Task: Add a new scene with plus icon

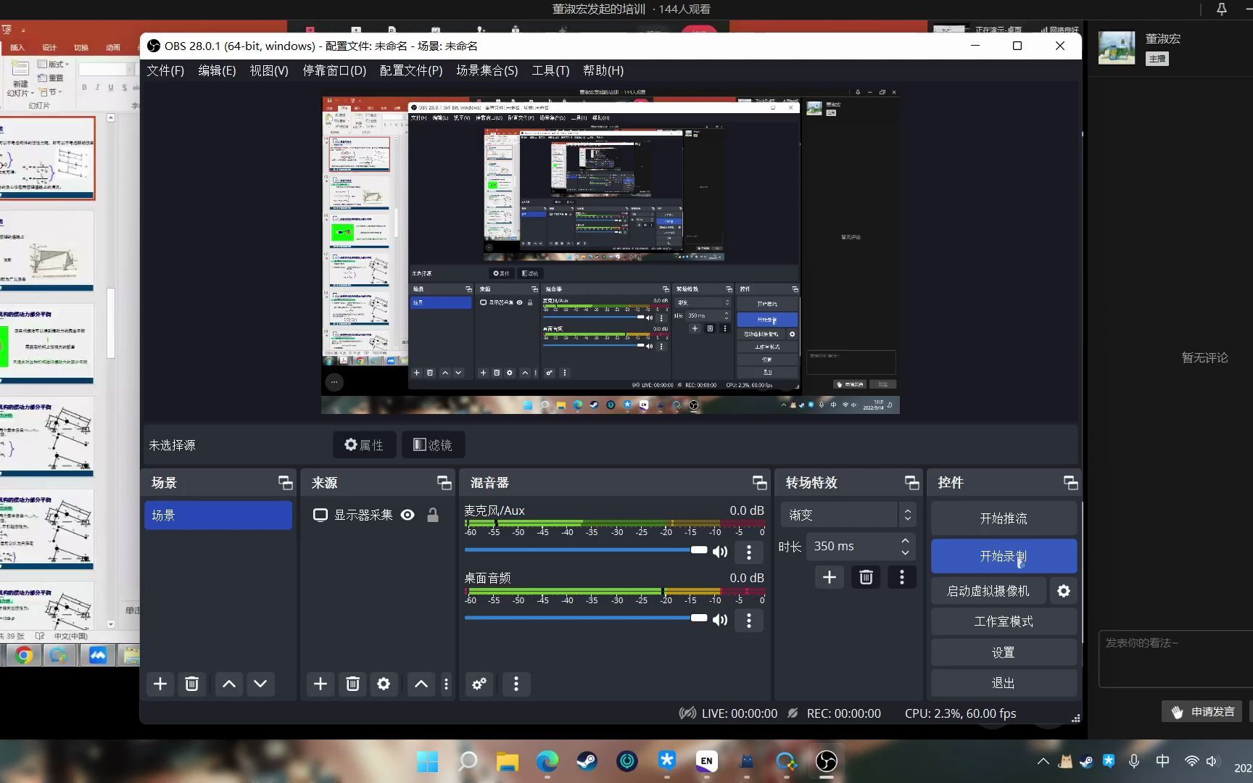Action: pyautogui.click(x=160, y=684)
